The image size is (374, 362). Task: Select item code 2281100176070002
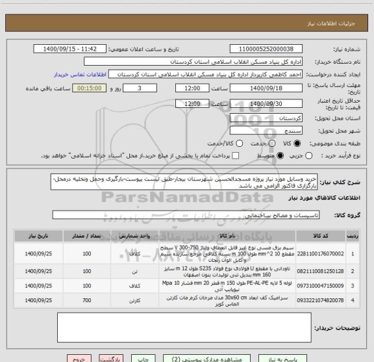[320, 254]
